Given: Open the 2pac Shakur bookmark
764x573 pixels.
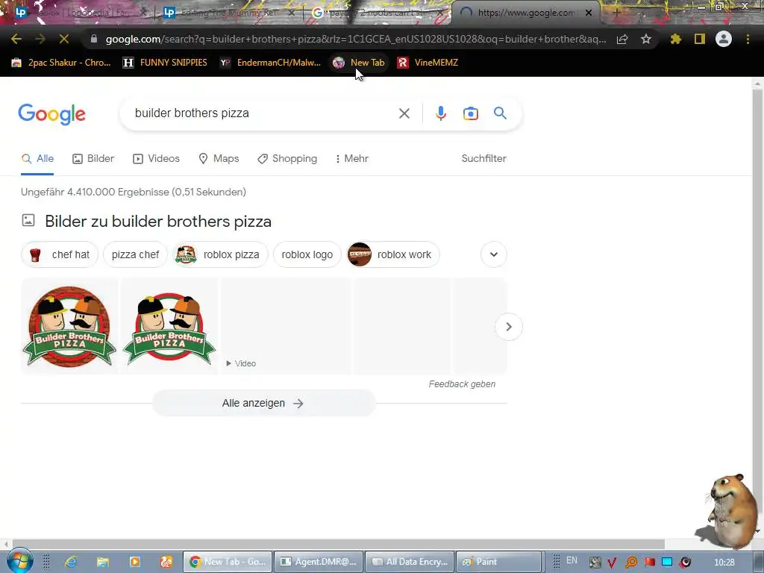Looking at the screenshot, I should pos(61,63).
